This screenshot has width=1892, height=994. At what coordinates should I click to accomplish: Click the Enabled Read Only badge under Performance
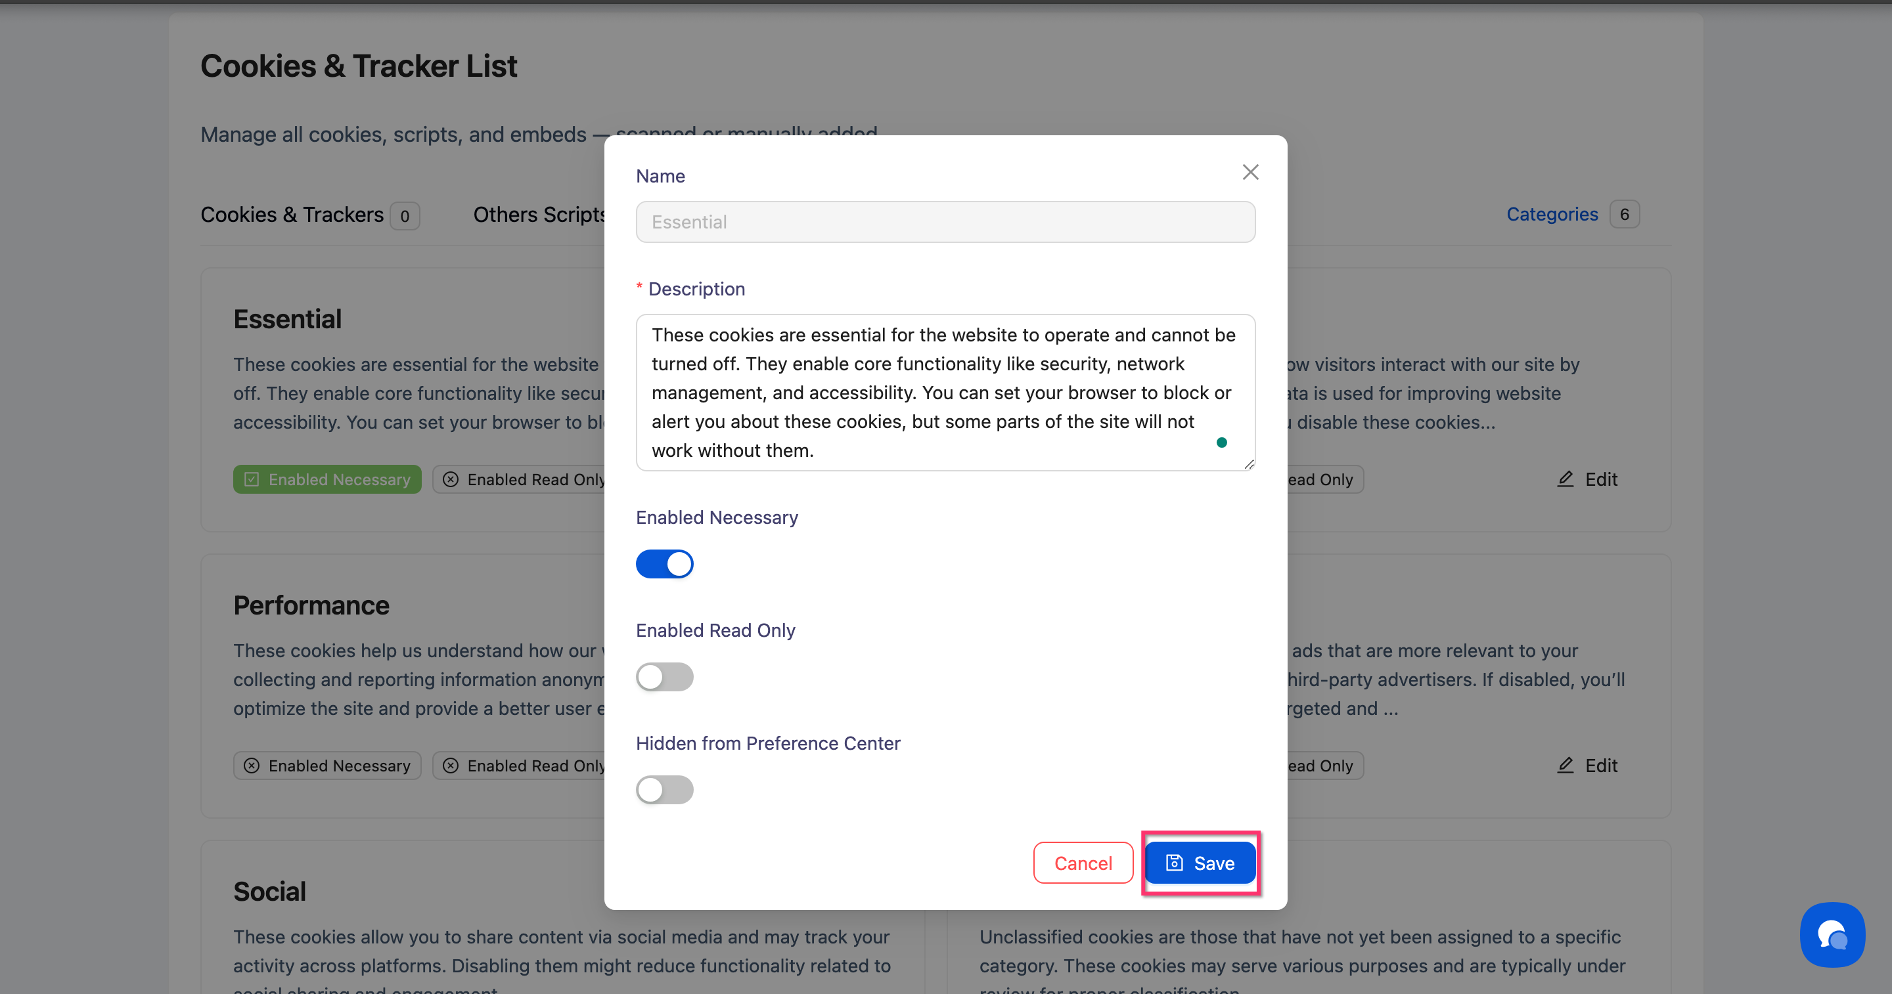pos(528,765)
